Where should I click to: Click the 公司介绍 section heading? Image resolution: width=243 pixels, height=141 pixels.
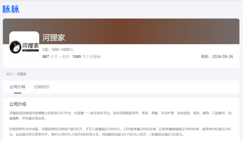click(x=18, y=104)
